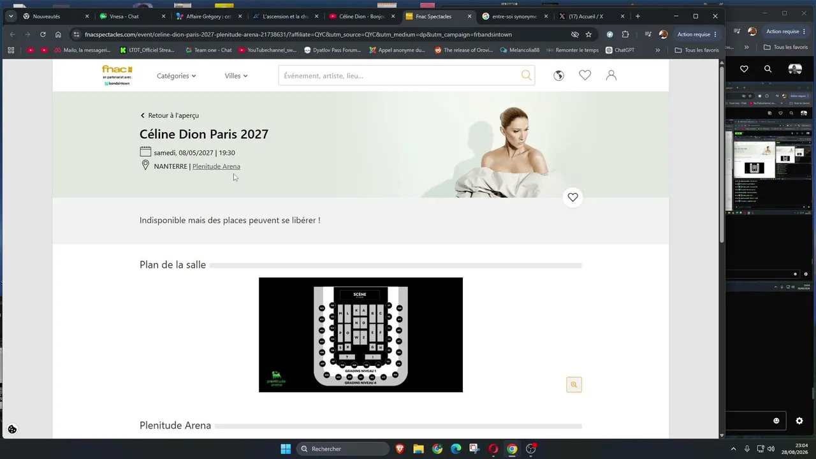Open the Chrome profile avatar
The height and width of the screenshot is (459, 816).
[x=663, y=34]
